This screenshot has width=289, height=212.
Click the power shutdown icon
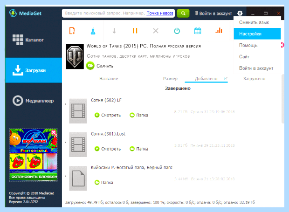click(177, 31)
